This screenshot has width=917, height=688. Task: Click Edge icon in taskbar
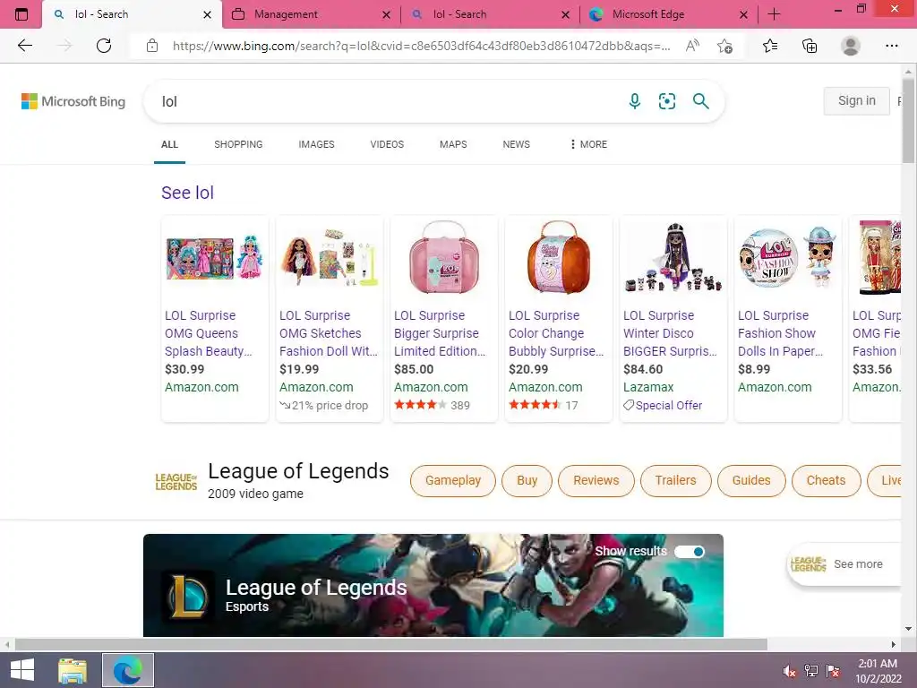point(128,670)
